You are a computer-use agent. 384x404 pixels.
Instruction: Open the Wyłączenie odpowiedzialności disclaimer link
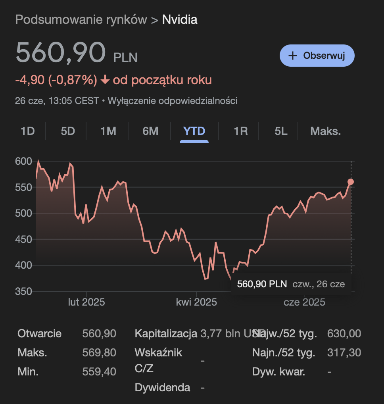pyautogui.click(x=172, y=101)
